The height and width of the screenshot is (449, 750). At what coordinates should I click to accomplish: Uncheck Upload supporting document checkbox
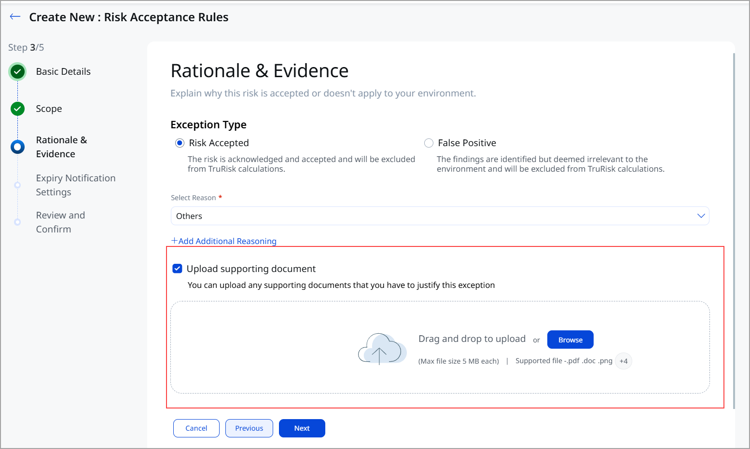177,269
